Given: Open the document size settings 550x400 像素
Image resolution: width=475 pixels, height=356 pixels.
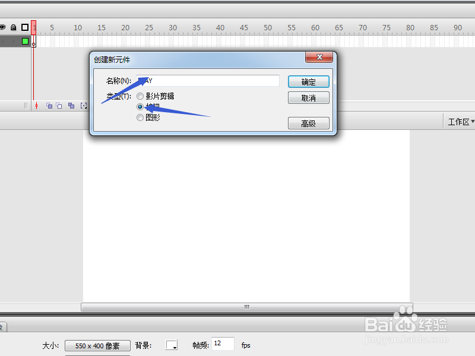Looking at the screenshot, I should pyautogui.click(x=97, y=345).
